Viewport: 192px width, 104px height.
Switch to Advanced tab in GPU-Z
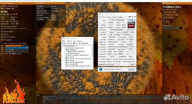point(114,17)
